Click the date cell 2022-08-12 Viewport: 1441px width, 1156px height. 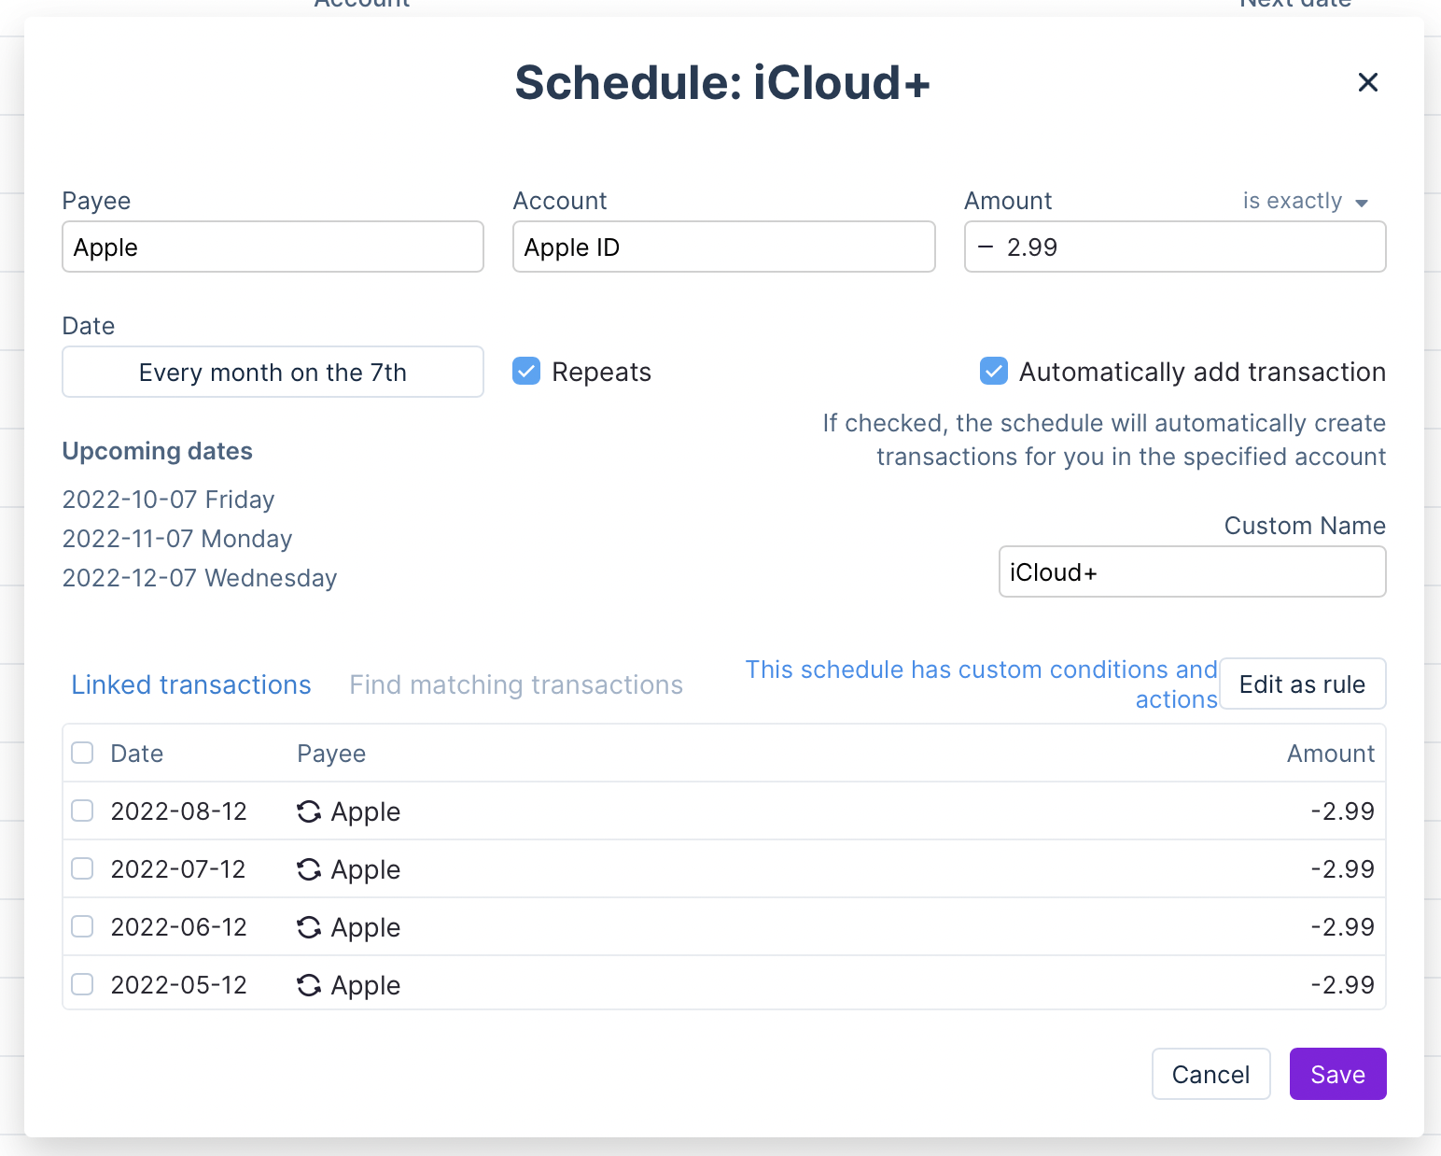point(178,811)
